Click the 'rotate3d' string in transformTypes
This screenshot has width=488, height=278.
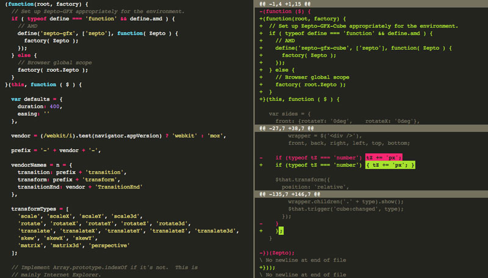click(173, 223)
